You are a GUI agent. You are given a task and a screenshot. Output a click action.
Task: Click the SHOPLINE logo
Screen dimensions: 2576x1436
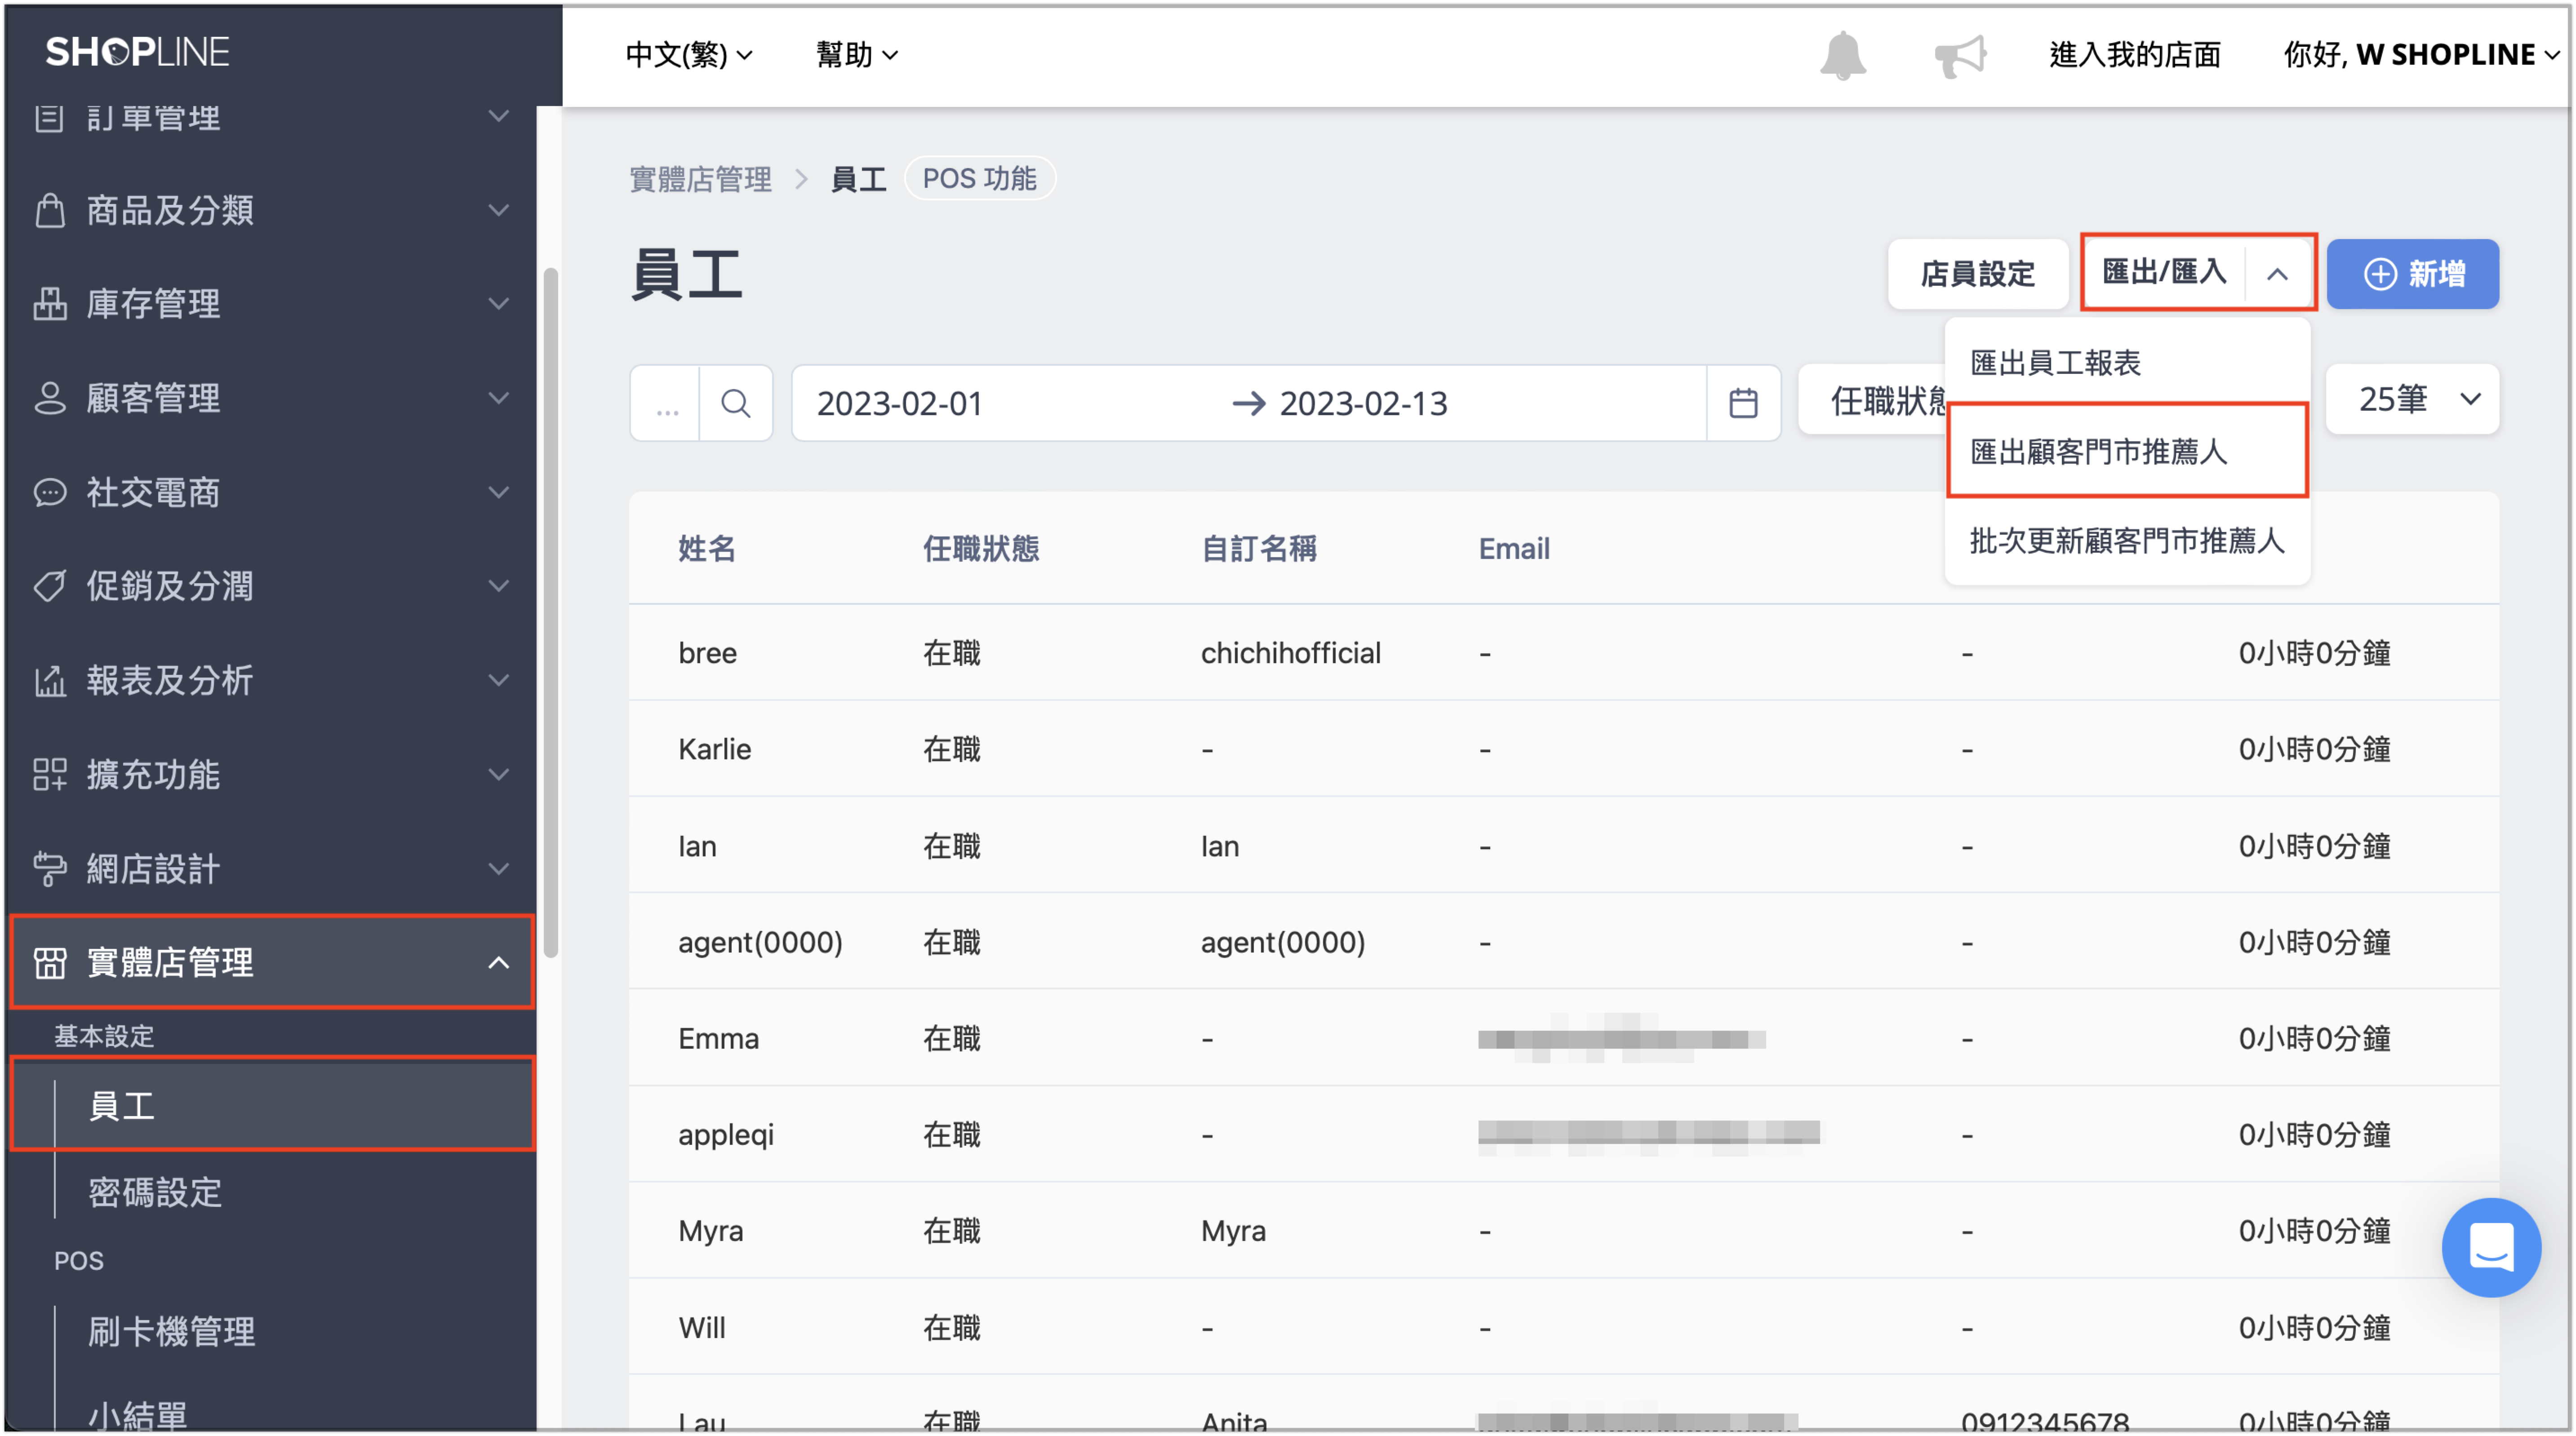(138, 52)
